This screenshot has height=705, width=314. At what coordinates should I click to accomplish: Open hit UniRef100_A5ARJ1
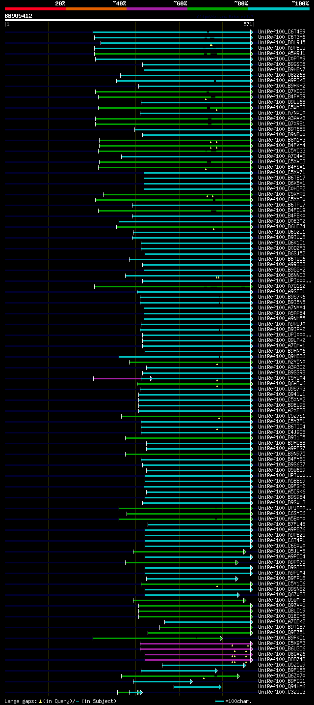point(282,54)
